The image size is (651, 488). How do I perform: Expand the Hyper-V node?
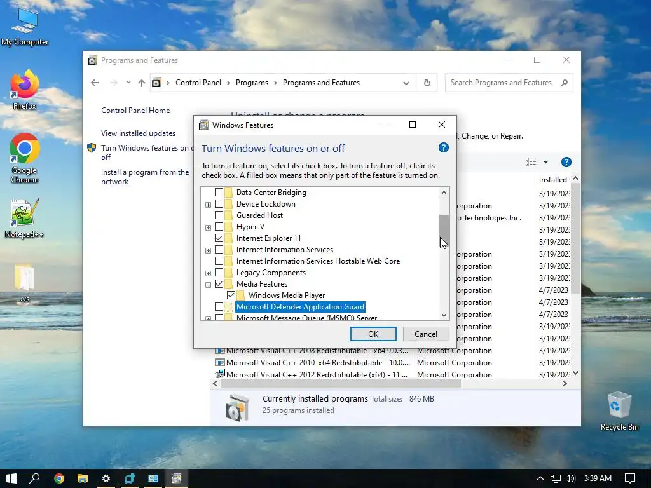pos(208,227)
